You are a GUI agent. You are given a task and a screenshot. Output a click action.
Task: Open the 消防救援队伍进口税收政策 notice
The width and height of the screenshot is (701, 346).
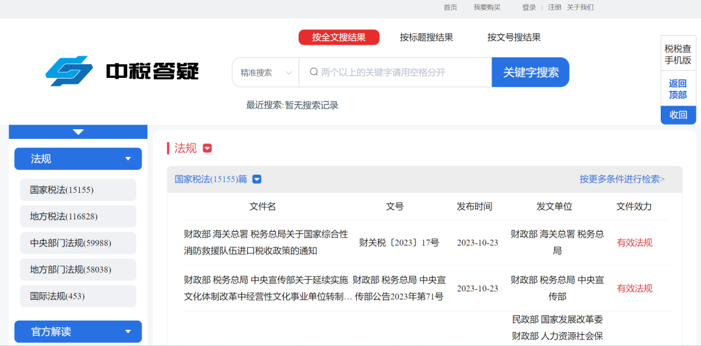coord(266,243)
